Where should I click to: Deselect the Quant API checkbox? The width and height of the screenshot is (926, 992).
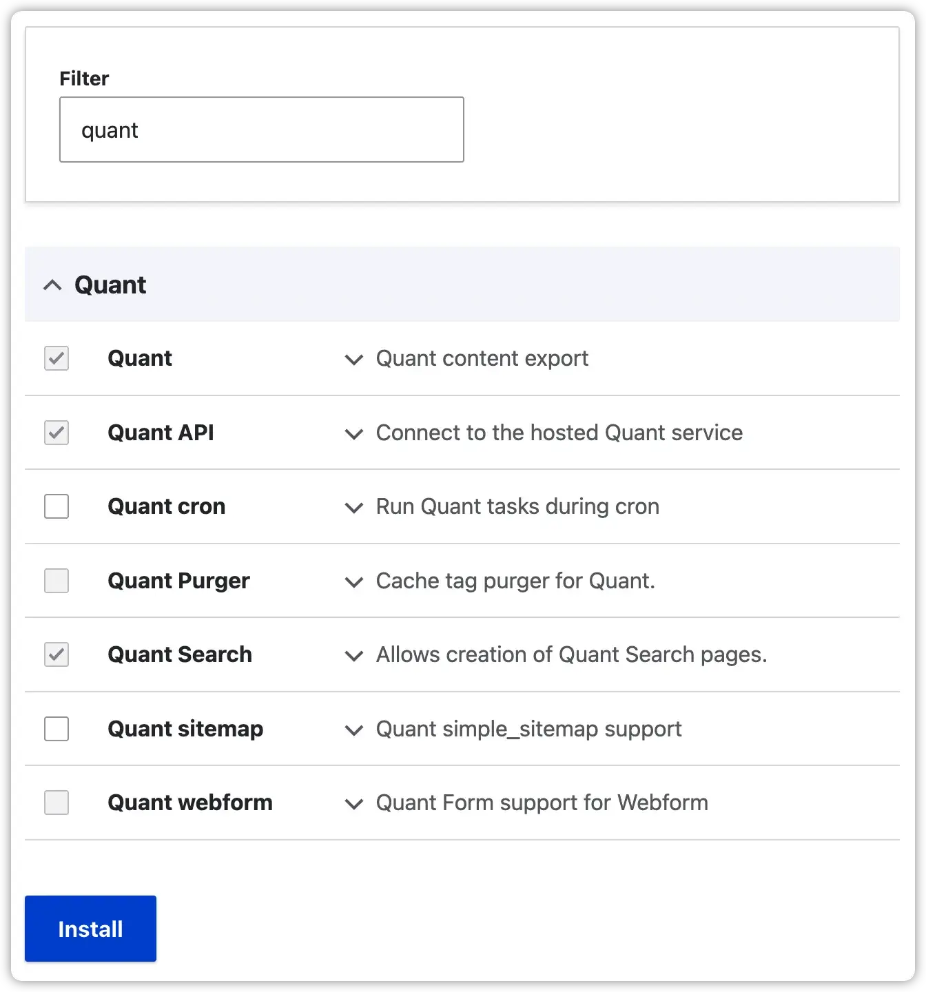pyautogui.click(x=56, y=433)
